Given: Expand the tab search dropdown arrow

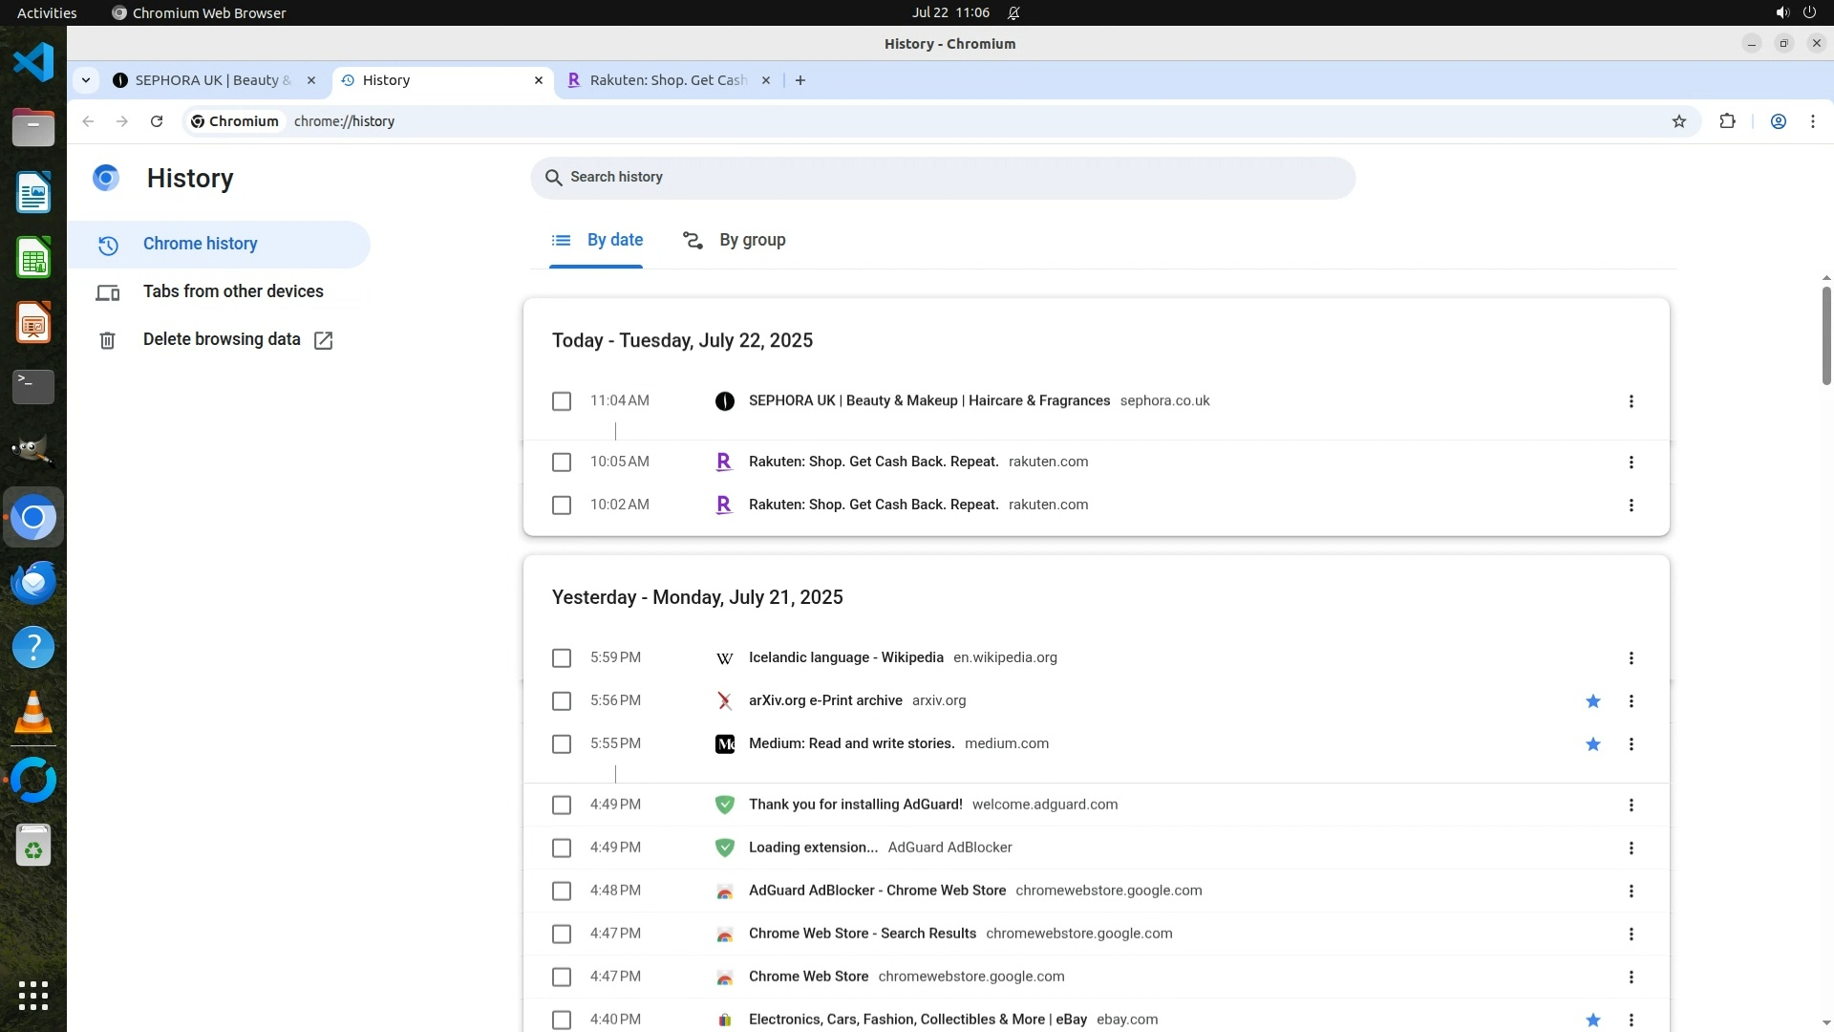Looking at the screenshot, I should pos(86,80).
